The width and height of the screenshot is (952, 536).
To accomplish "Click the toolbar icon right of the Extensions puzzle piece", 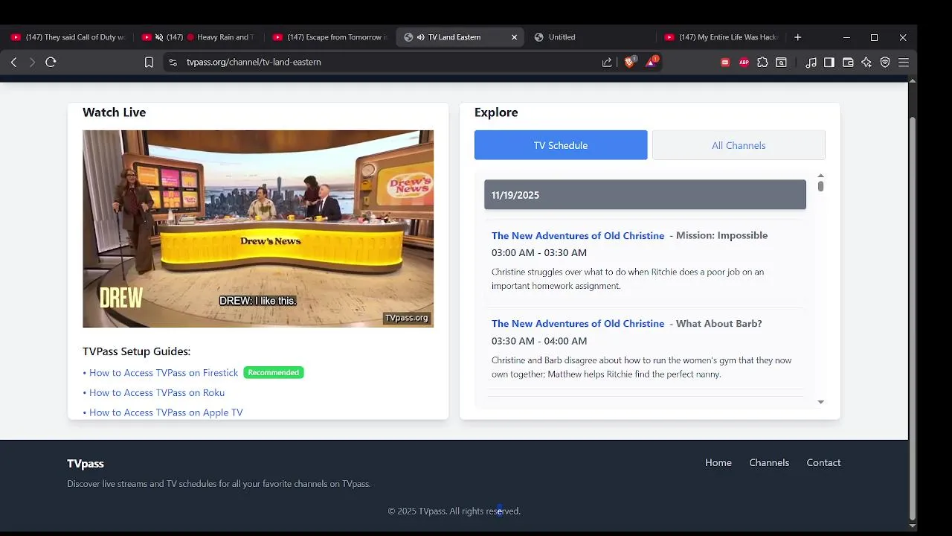I will pos(781,63).
